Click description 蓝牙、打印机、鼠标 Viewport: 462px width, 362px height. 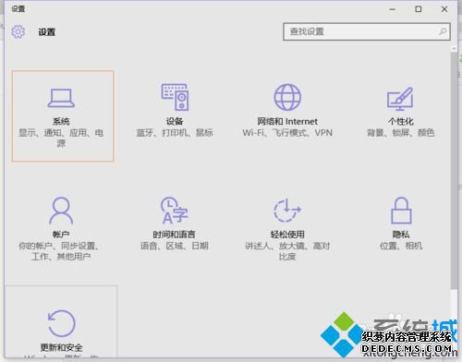175,133
